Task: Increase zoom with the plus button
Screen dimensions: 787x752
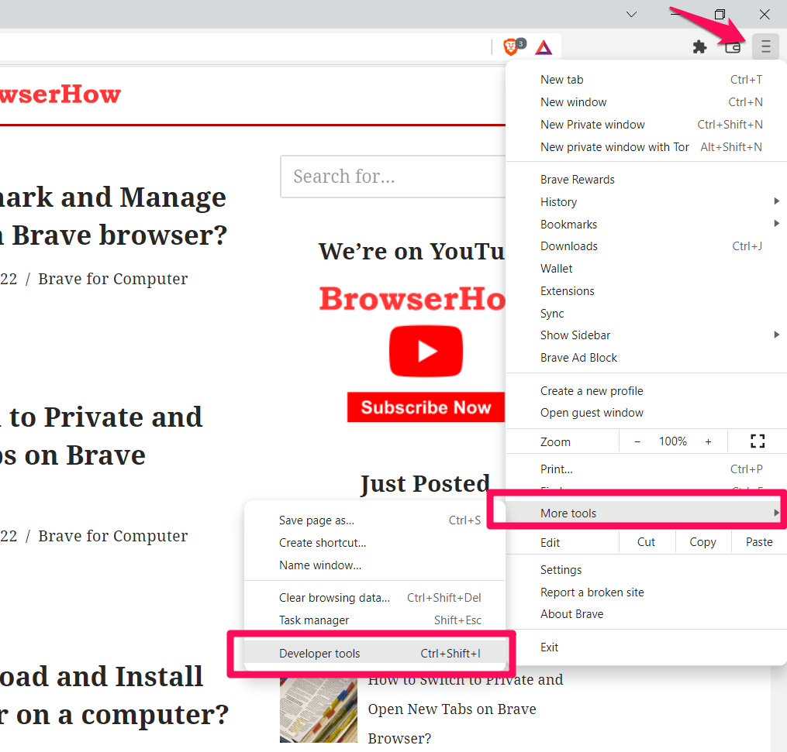Action: tap(708, 441)
